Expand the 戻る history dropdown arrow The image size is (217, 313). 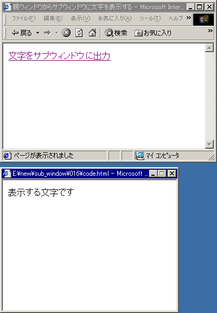[37, 33]
